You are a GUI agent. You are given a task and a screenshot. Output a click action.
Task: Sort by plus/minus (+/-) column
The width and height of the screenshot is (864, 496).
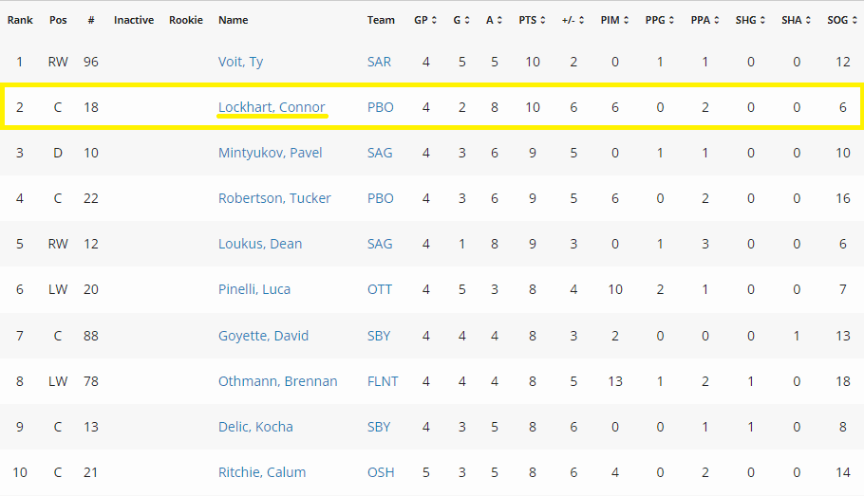tap(573, 20)
